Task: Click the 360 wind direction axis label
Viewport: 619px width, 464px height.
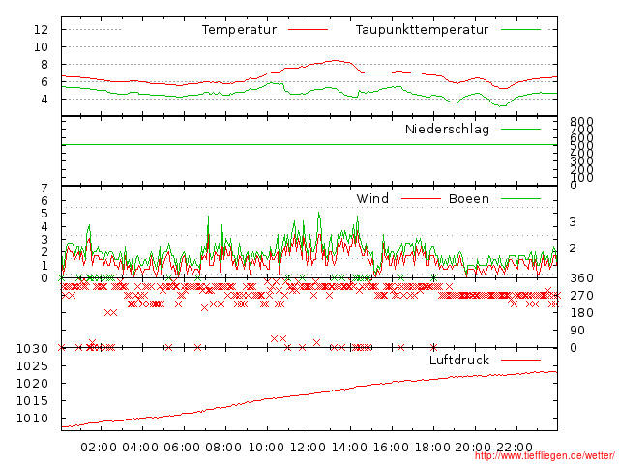Action: [581, 278]
